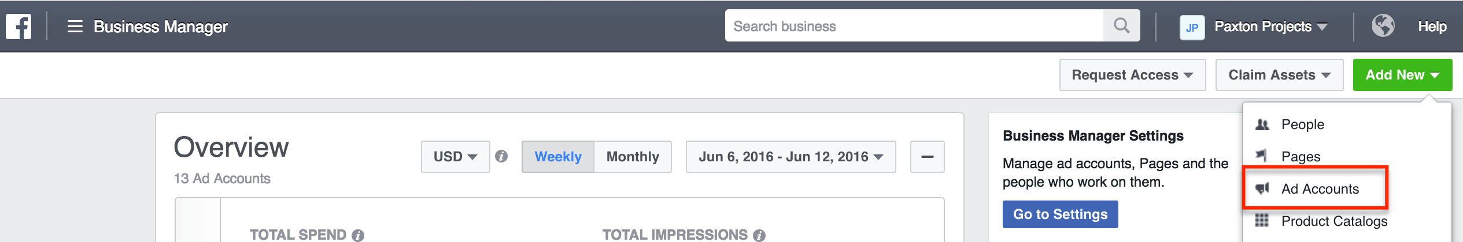
Task: Collapse the Overview panel with minus button
Action: pyautogui.click(x=927, y=157)
